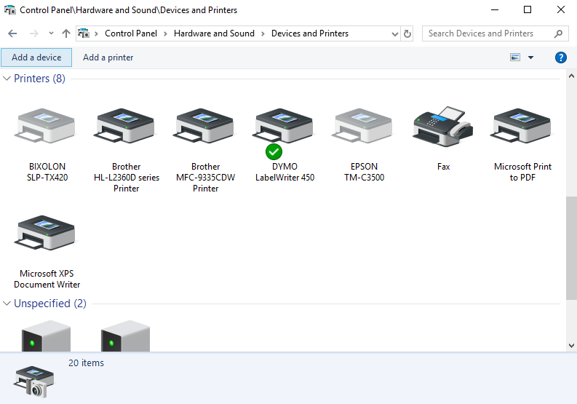Expand chevron after Control Panel breadcrumb
This screenshot has height=404, width=577.
pyautogui.click(x=166, y=34)
